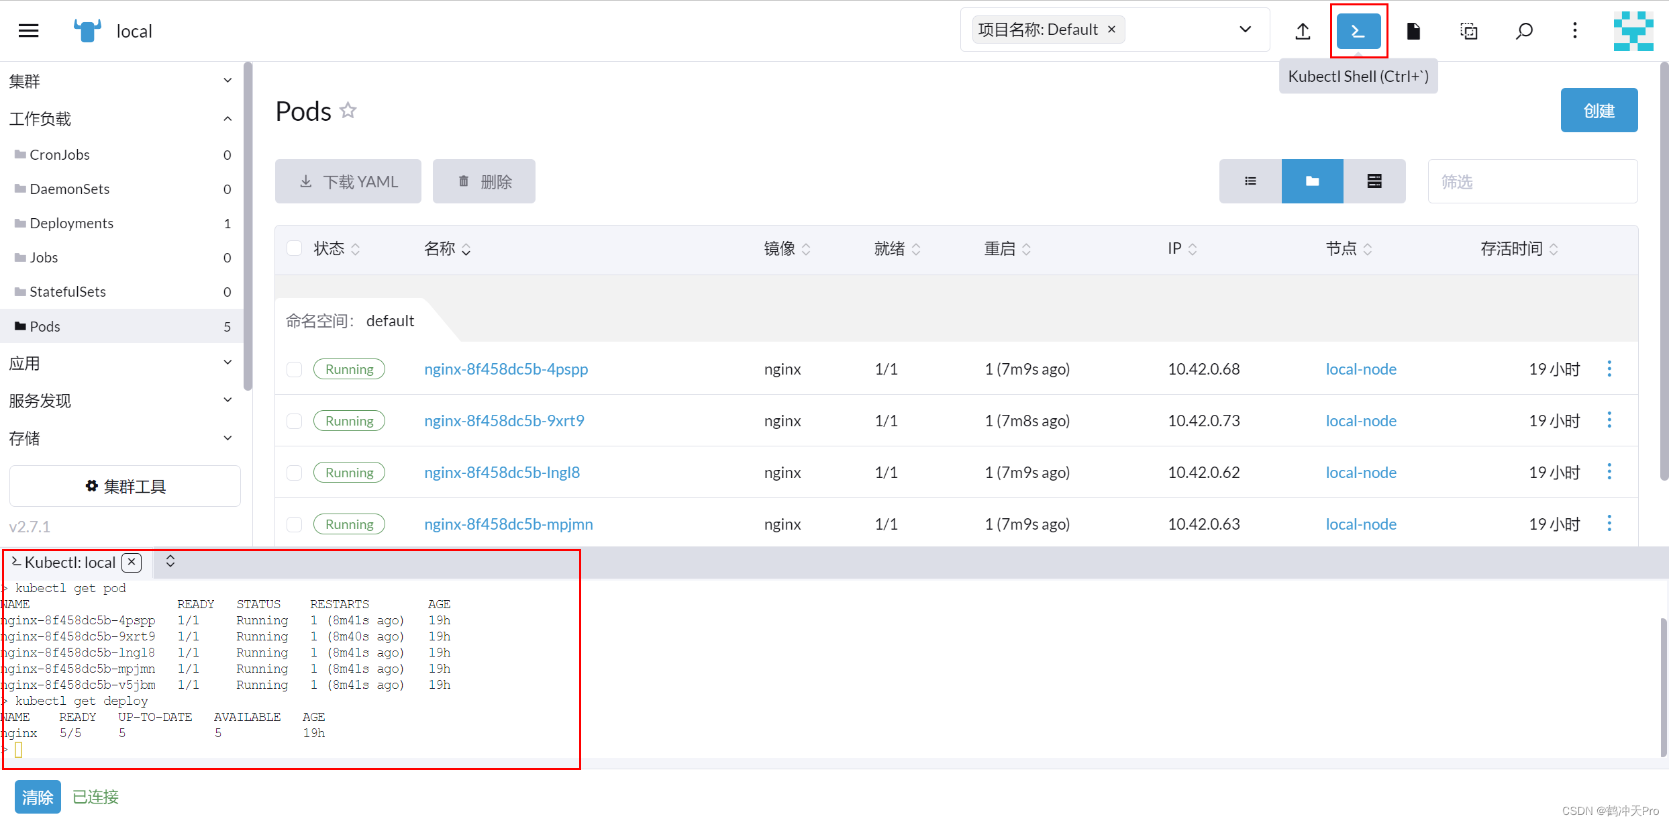Open actions menu for nginx-8f458dc5b-9xrt9
Screen dimensions: 1669x823
click(x=1609, y=420)
